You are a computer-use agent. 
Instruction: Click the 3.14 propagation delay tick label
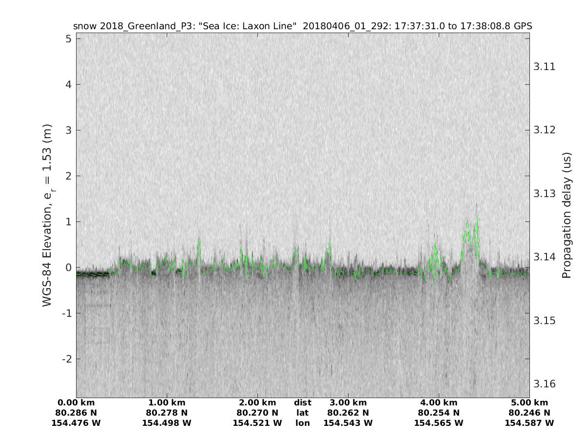(545, 257)
